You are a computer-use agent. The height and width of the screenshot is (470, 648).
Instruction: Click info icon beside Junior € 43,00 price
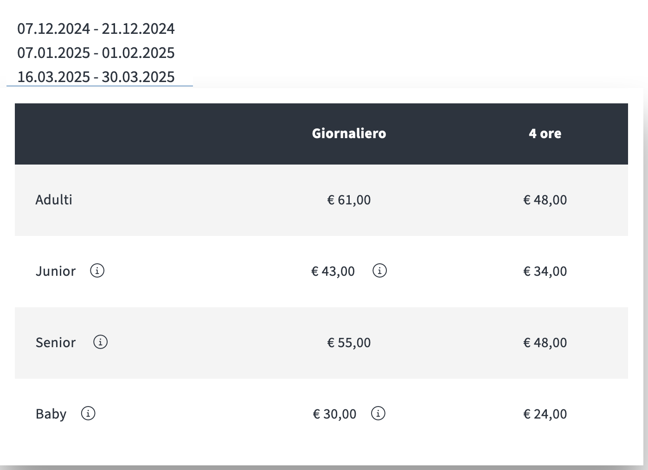pos(379,270)
